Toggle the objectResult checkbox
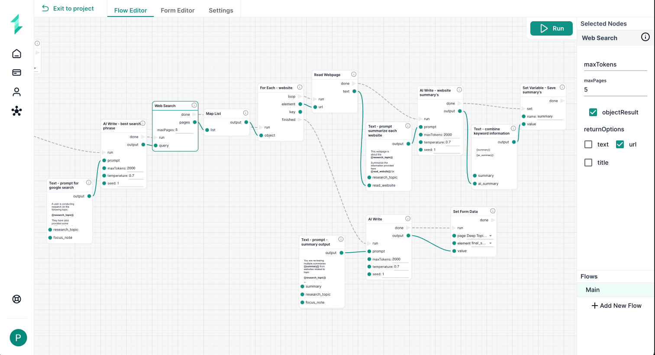655x355 pixels. point(593,112)
